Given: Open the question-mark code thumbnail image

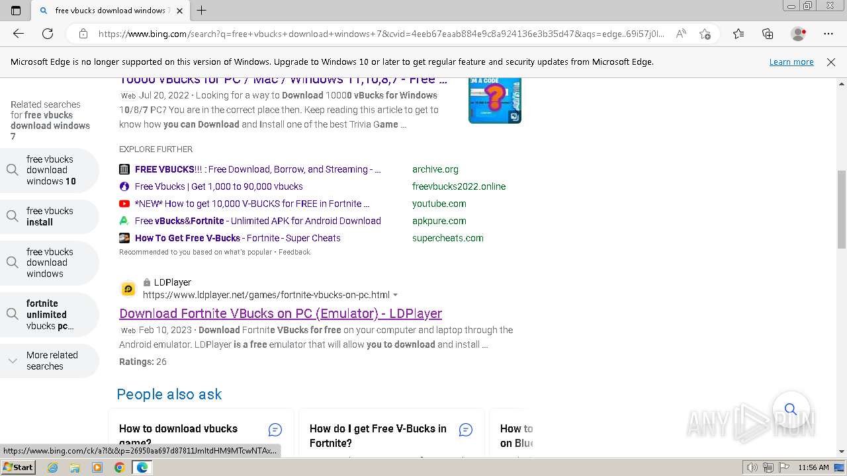Looking at the screenshot, I should (495, 100).
